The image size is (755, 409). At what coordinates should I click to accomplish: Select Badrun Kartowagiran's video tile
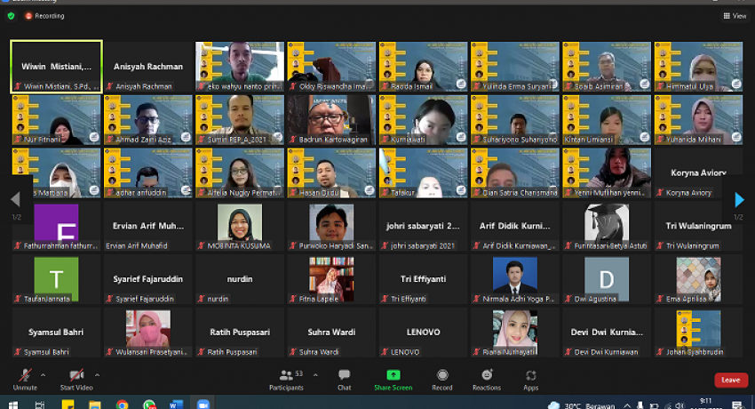tap(331, 120)
